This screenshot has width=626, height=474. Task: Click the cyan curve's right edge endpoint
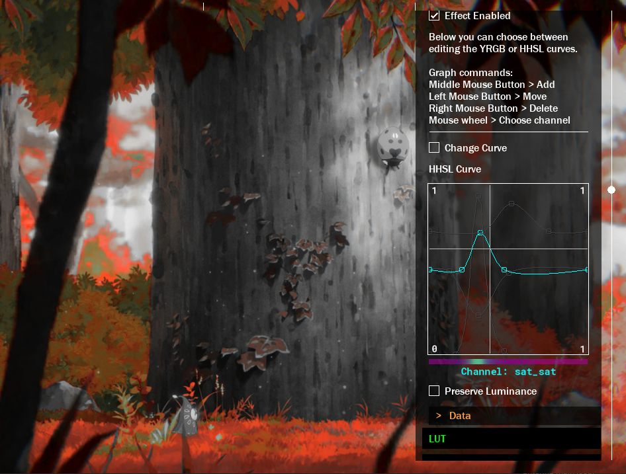click(586, 270)
